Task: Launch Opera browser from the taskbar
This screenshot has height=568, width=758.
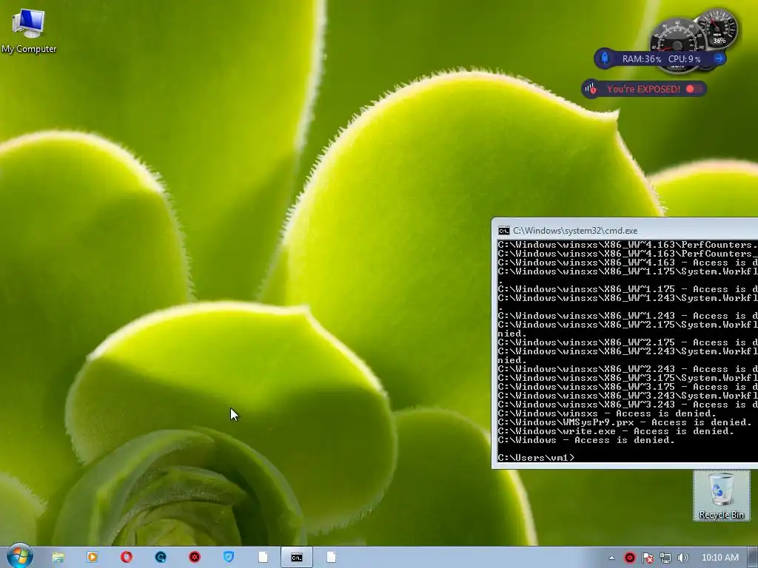Action: (126, 558)
